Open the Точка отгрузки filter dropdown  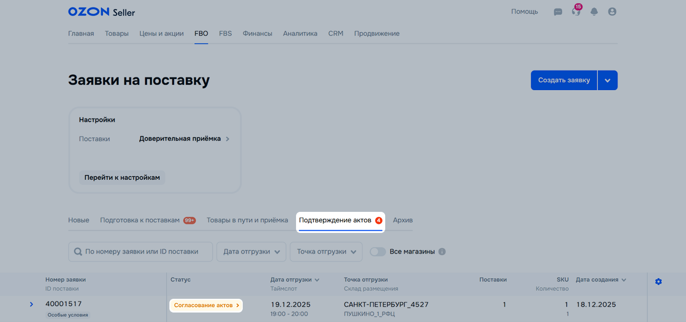click(x=326, y=252)
